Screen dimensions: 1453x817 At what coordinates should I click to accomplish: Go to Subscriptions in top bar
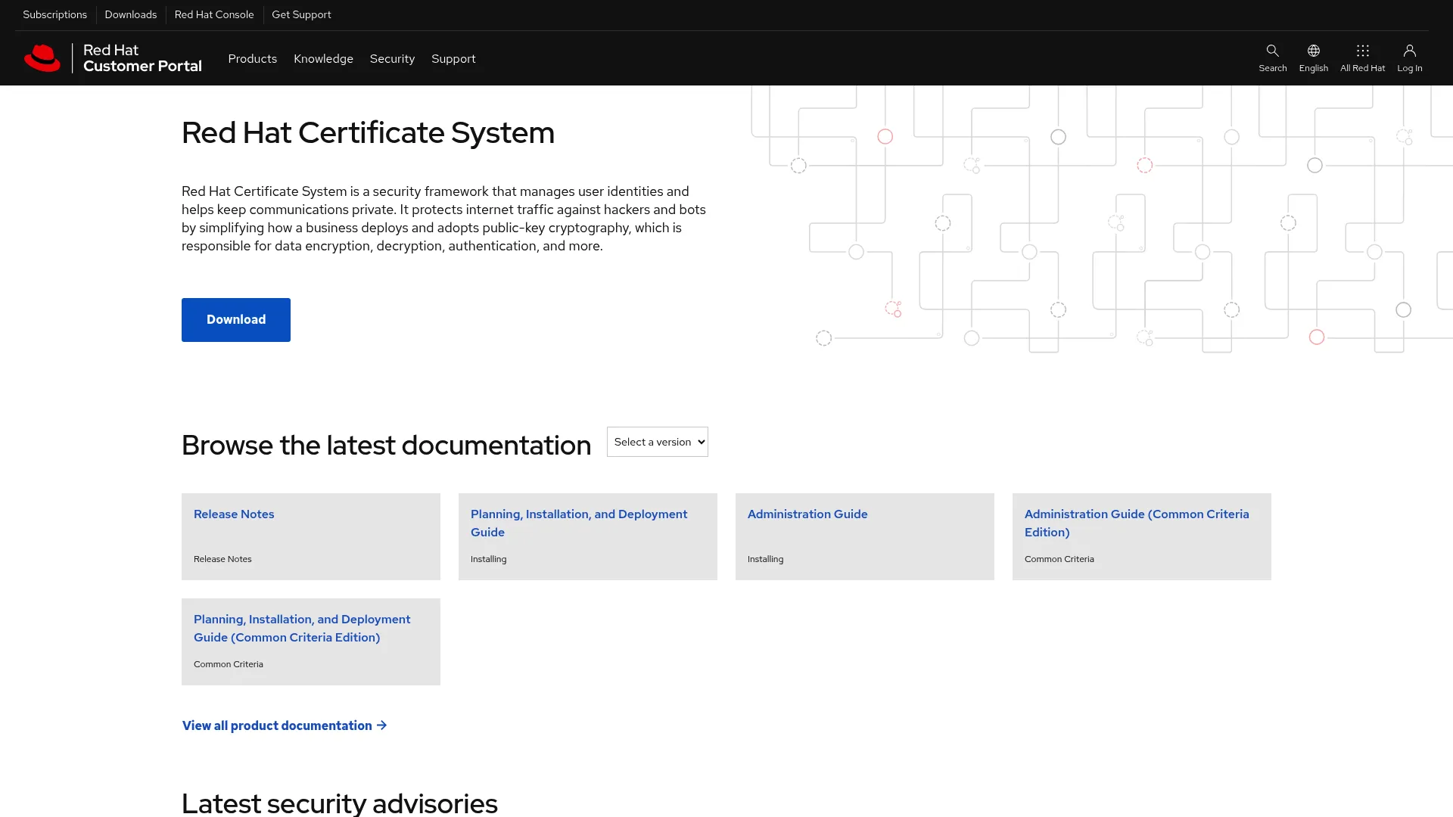tap(54, 14)
